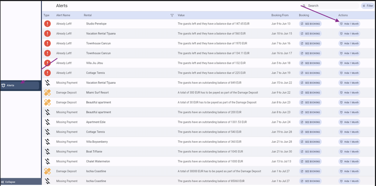Screen dimensions: 376x186
Task: Open the Filter button at top right
Action: point(368,6)
